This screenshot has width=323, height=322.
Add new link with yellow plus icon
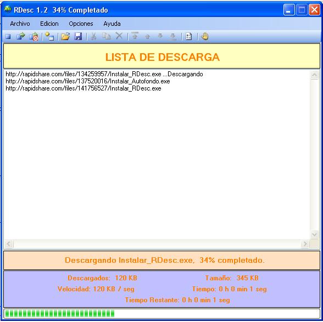tap(49, 36)
